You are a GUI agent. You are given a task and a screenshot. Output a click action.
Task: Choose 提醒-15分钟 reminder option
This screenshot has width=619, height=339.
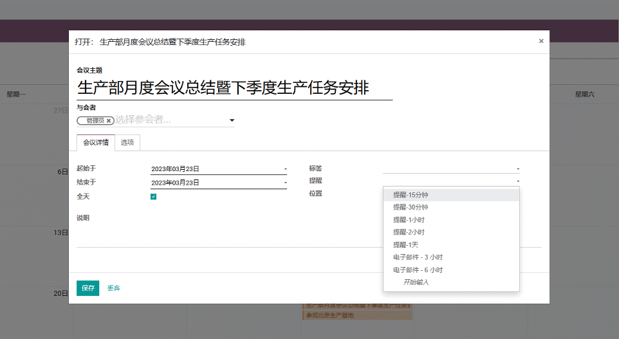point(411,195)
